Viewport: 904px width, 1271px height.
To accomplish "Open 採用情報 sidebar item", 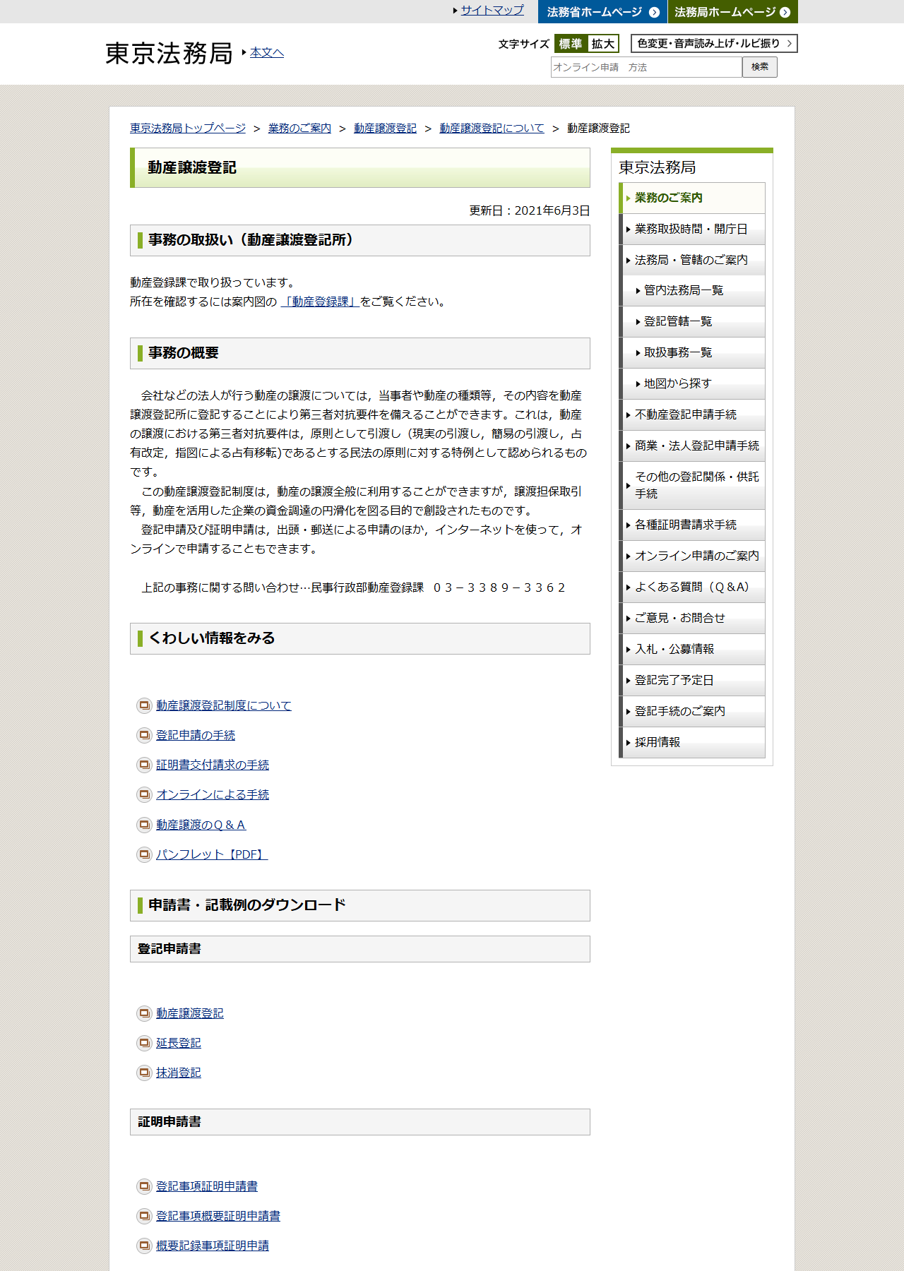I will pos(692,742).
